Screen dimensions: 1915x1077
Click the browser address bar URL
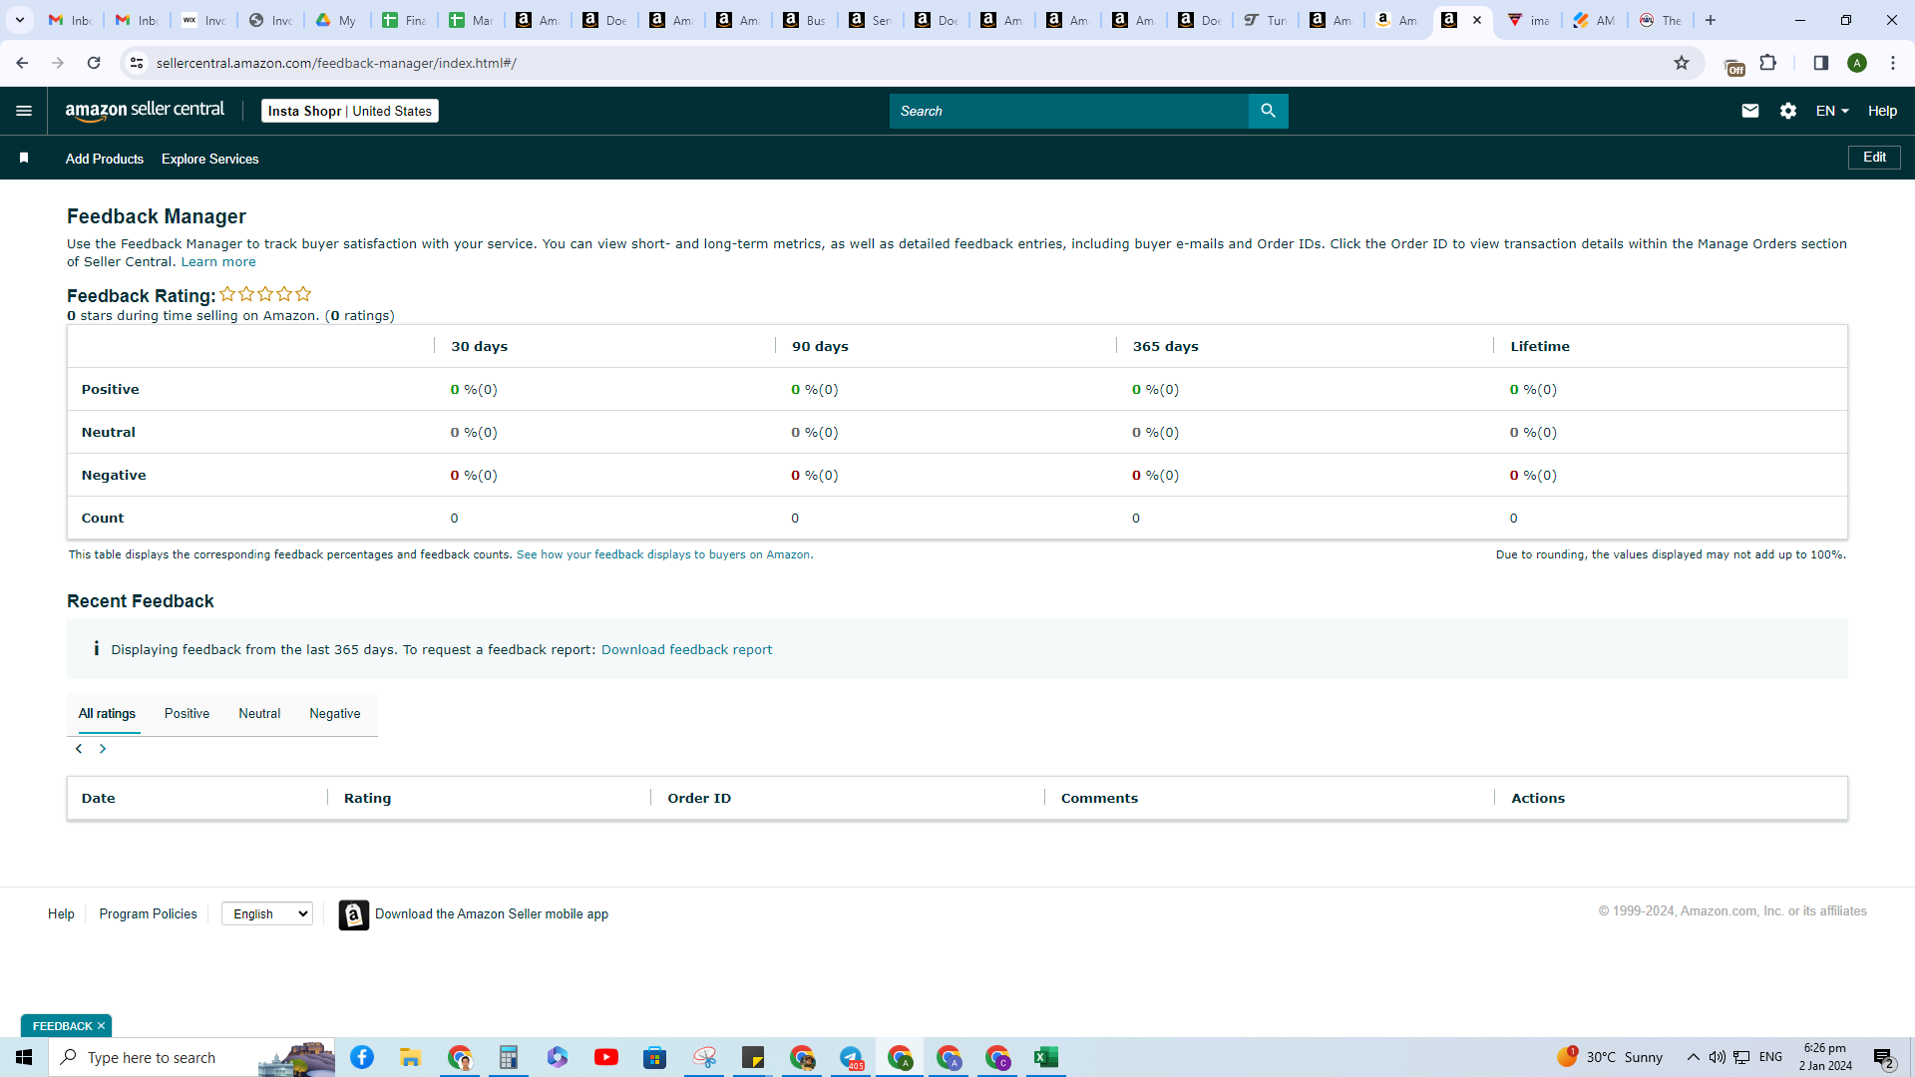(x=336, y=63)
